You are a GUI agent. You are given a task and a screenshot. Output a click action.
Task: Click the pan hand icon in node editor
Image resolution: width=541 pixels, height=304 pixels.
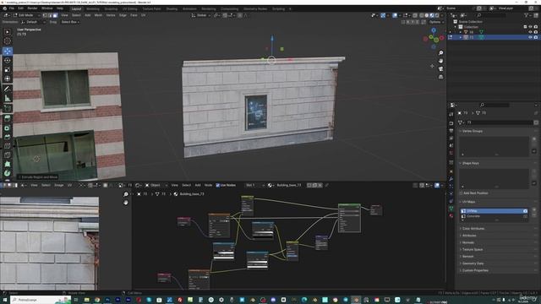(x=126, y=203)
